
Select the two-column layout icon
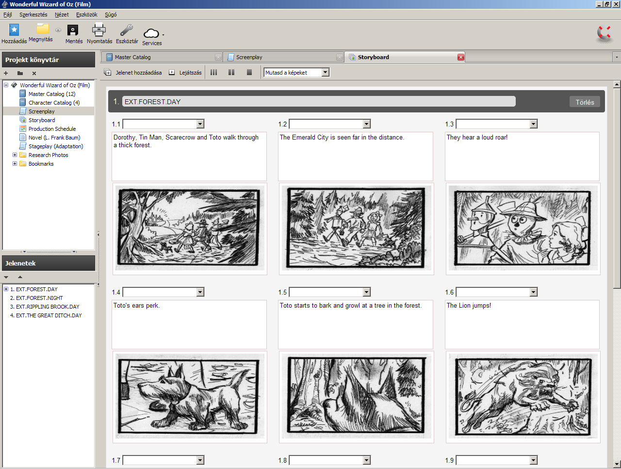[x=231, y=72]
